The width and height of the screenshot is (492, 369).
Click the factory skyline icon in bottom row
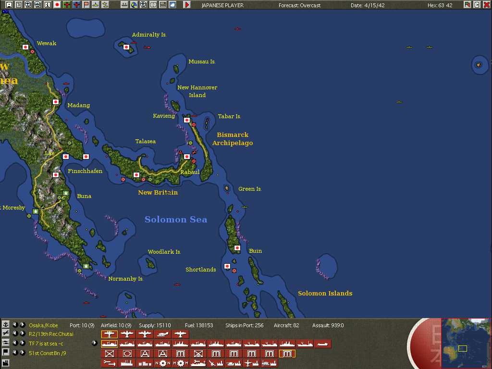pyautogui.click(x=127, y=363)
